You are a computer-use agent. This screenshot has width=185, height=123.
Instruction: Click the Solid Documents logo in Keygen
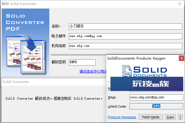[x=145, y=71]
